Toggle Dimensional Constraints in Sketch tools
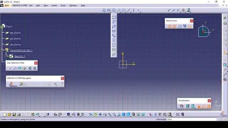 (x=190, y=26)
